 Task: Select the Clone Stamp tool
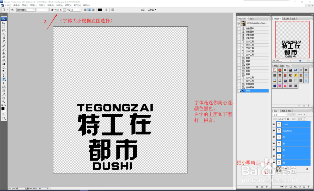[3, 53]
